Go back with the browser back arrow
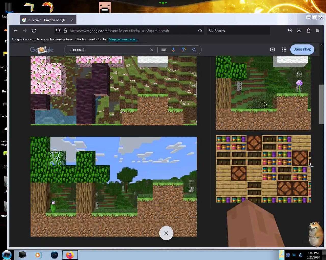 pos(16,31)
